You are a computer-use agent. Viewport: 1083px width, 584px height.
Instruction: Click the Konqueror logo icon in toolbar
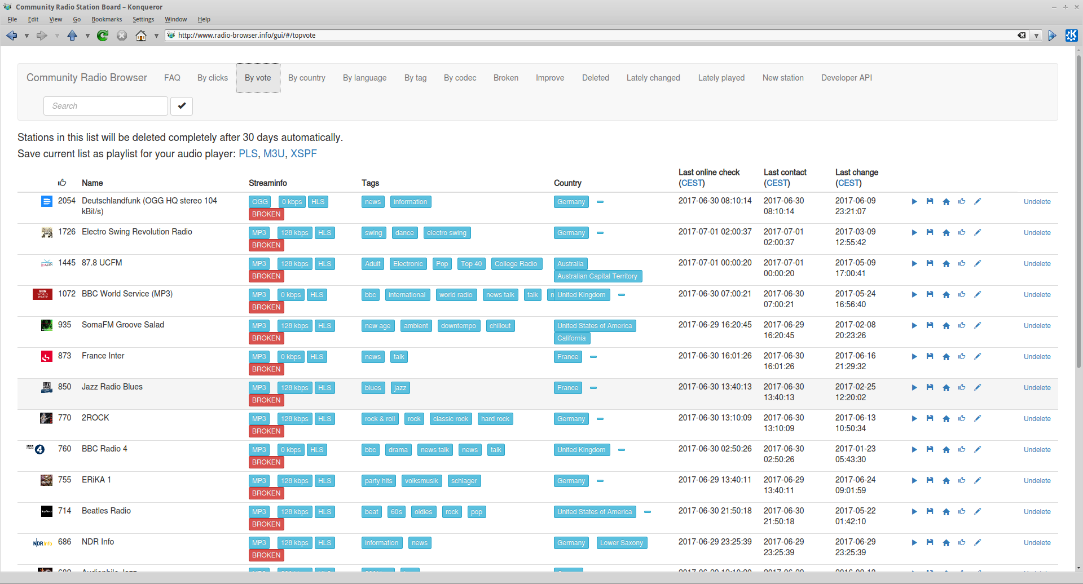(x=1071, y=36)
